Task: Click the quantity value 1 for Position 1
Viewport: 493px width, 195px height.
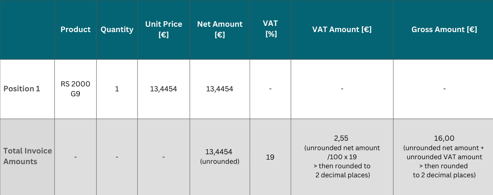Action: 117,88
